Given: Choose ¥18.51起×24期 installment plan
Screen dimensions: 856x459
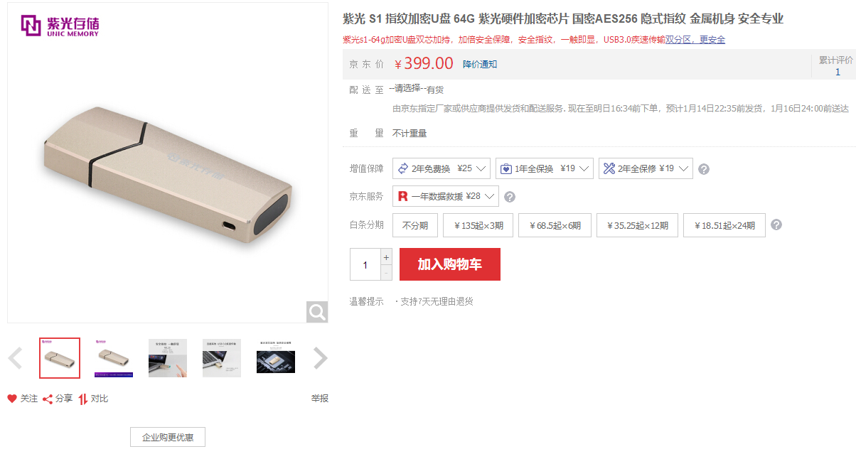Looking at the screenshot, I should pyautogui.click(x=724, y=225).
